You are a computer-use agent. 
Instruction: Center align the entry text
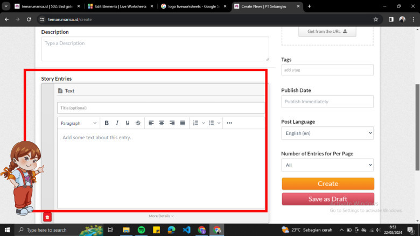tap(162, 123)
